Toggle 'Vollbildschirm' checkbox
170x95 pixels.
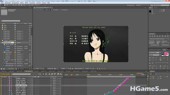coord(161,45)
